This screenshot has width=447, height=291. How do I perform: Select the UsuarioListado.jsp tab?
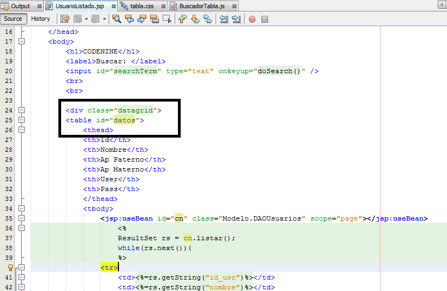80,6
